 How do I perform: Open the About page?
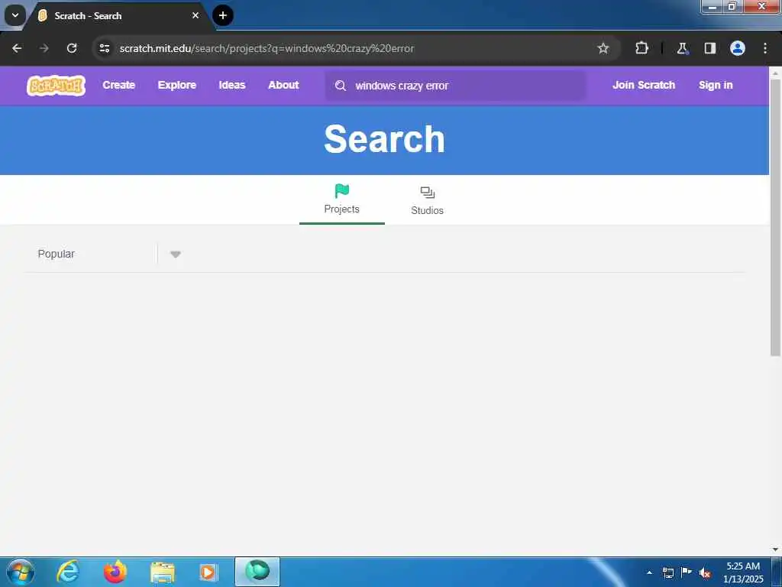283,85
